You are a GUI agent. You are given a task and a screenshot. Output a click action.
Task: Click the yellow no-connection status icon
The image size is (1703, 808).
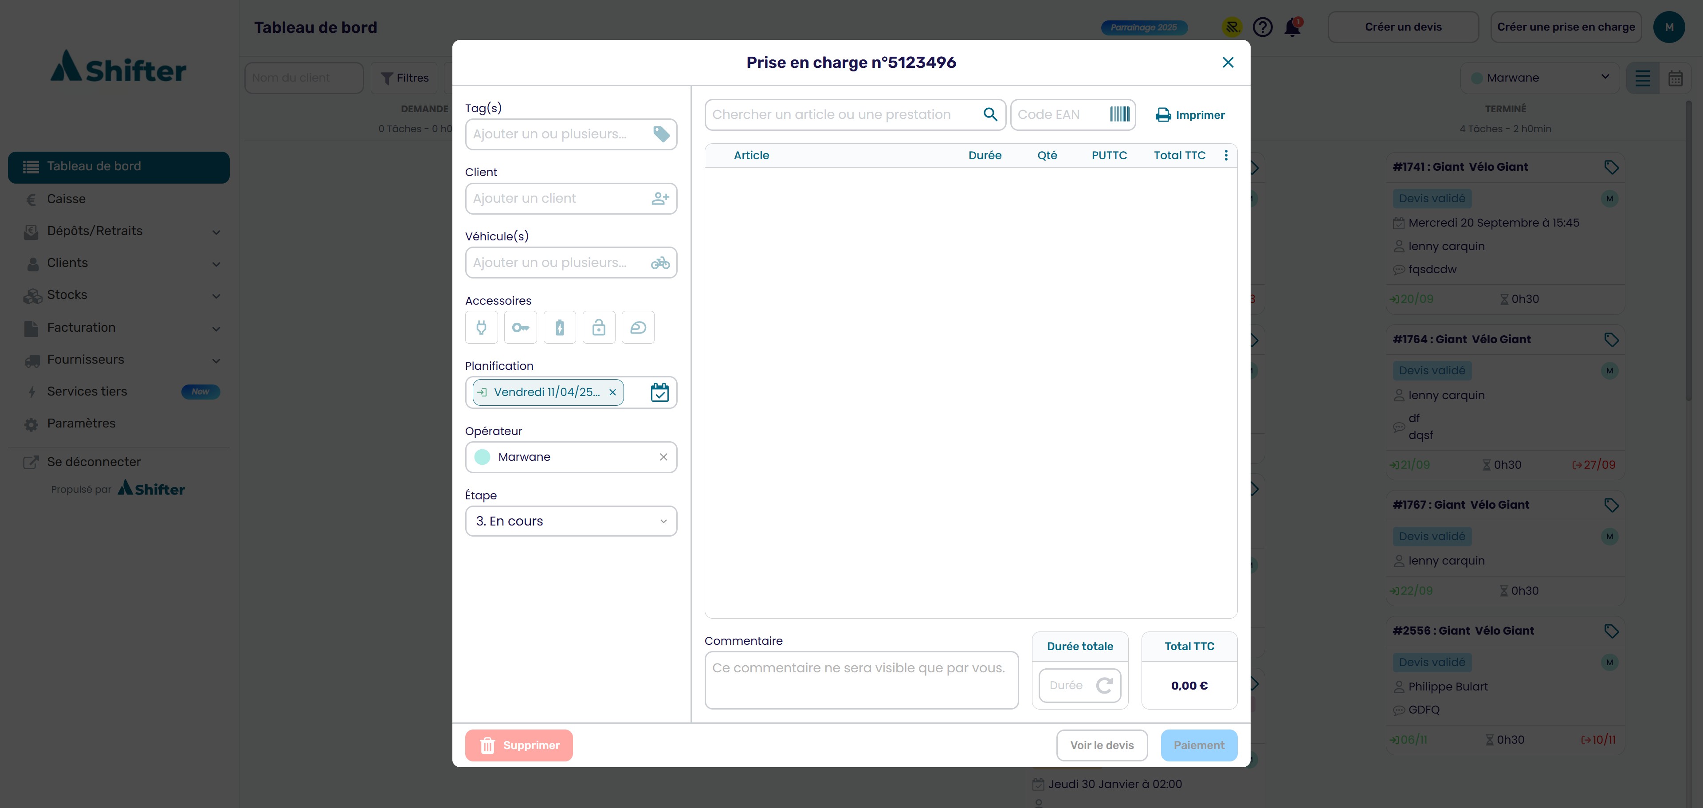[x=1232, y=27]
